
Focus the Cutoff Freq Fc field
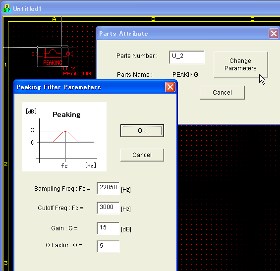(x=108, y=208)
